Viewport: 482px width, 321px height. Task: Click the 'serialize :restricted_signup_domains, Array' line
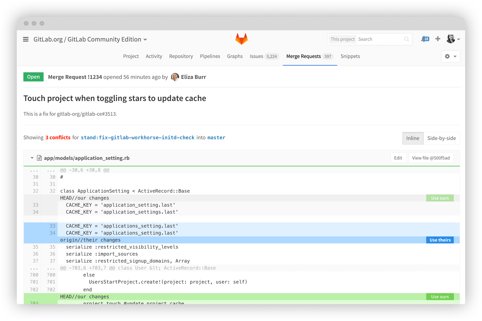point(128,261)
